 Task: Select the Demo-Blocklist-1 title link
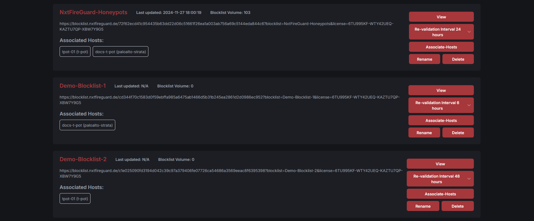(x=82, y=86)
